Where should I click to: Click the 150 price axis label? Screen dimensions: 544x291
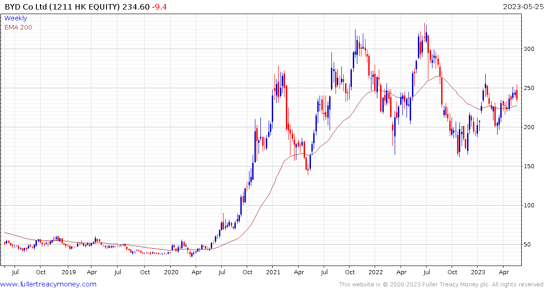pos(528,166)
